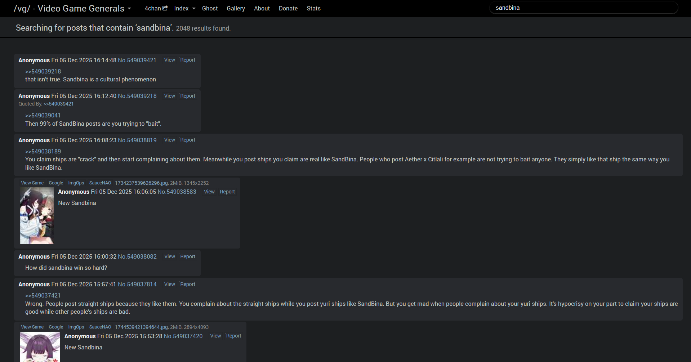Search SauceNAO for image 1744539421394644.jpg
This screenshot has height=362, width=691.
point(100,327)
